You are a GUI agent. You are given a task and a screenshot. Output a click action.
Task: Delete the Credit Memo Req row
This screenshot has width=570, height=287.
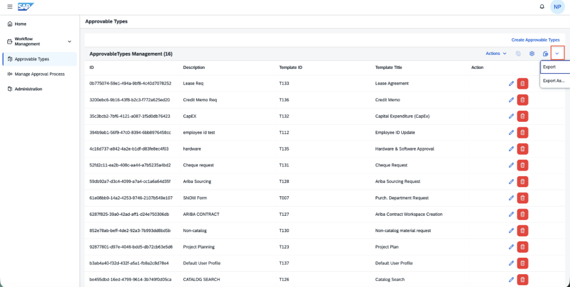coord(522,100)
